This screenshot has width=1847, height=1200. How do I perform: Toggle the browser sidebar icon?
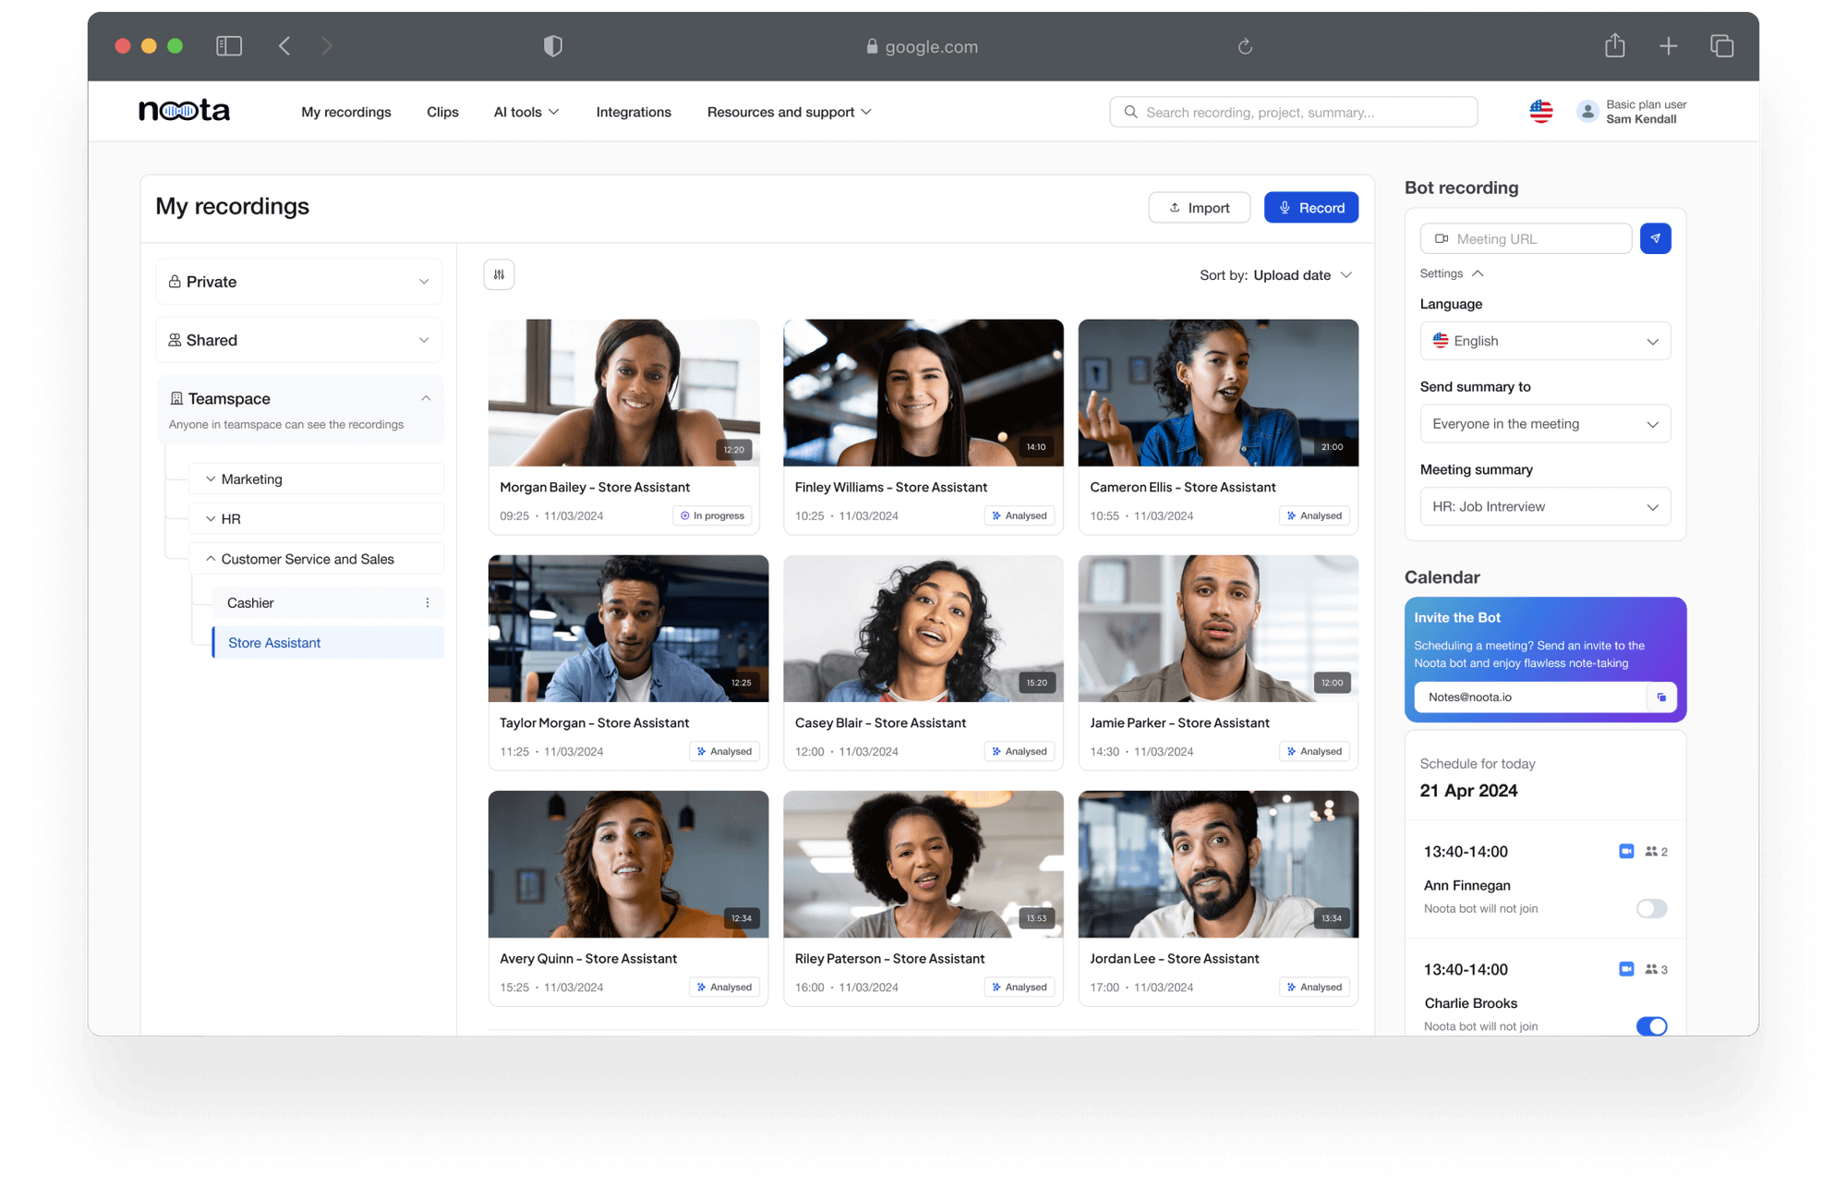click(x=229, y=46)
